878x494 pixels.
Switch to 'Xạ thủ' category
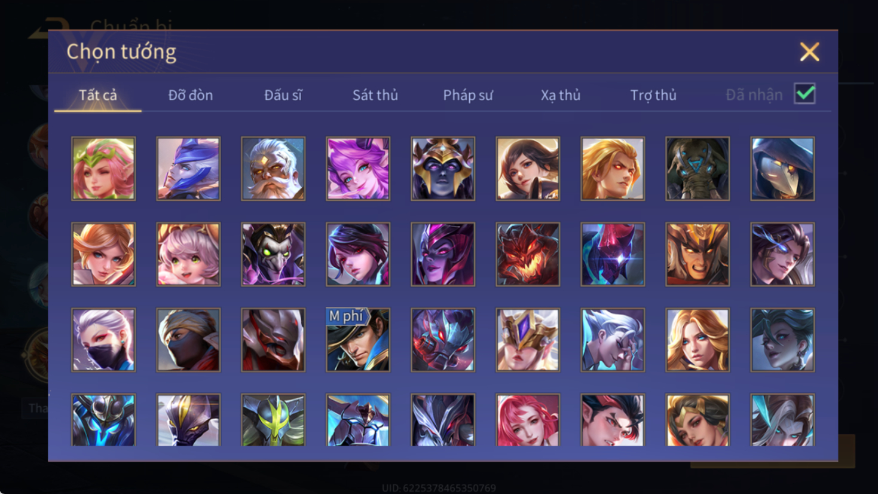[561, 95]
